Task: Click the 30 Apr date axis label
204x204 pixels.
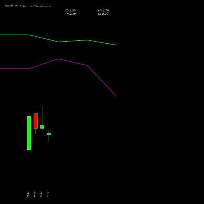Action: click(48, 194)
